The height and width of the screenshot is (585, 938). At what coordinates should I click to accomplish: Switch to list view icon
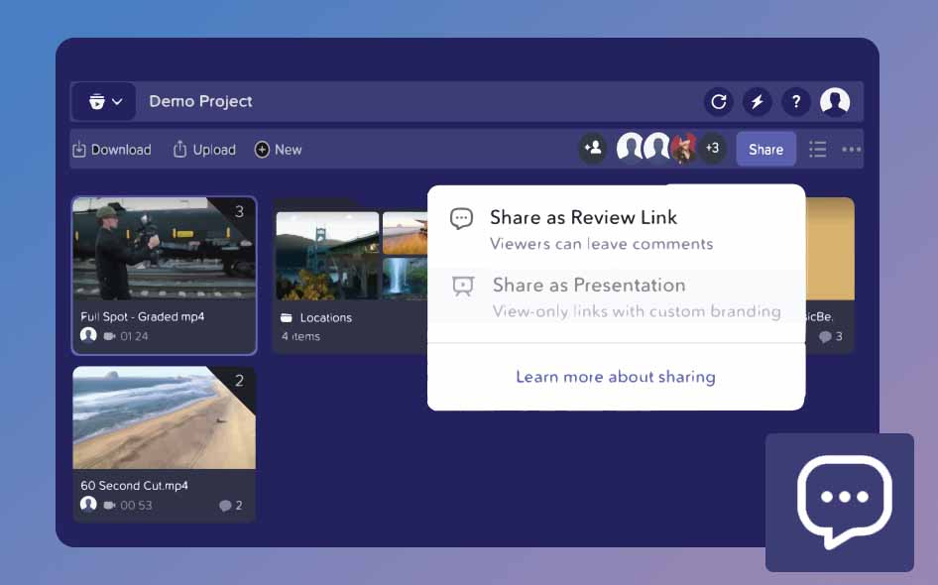pos(817,150)
